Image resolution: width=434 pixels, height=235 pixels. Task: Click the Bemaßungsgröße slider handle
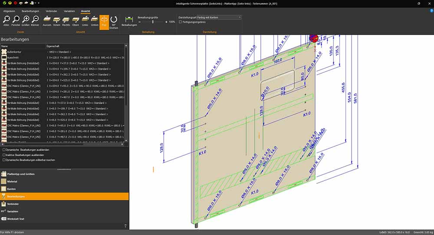153,22
